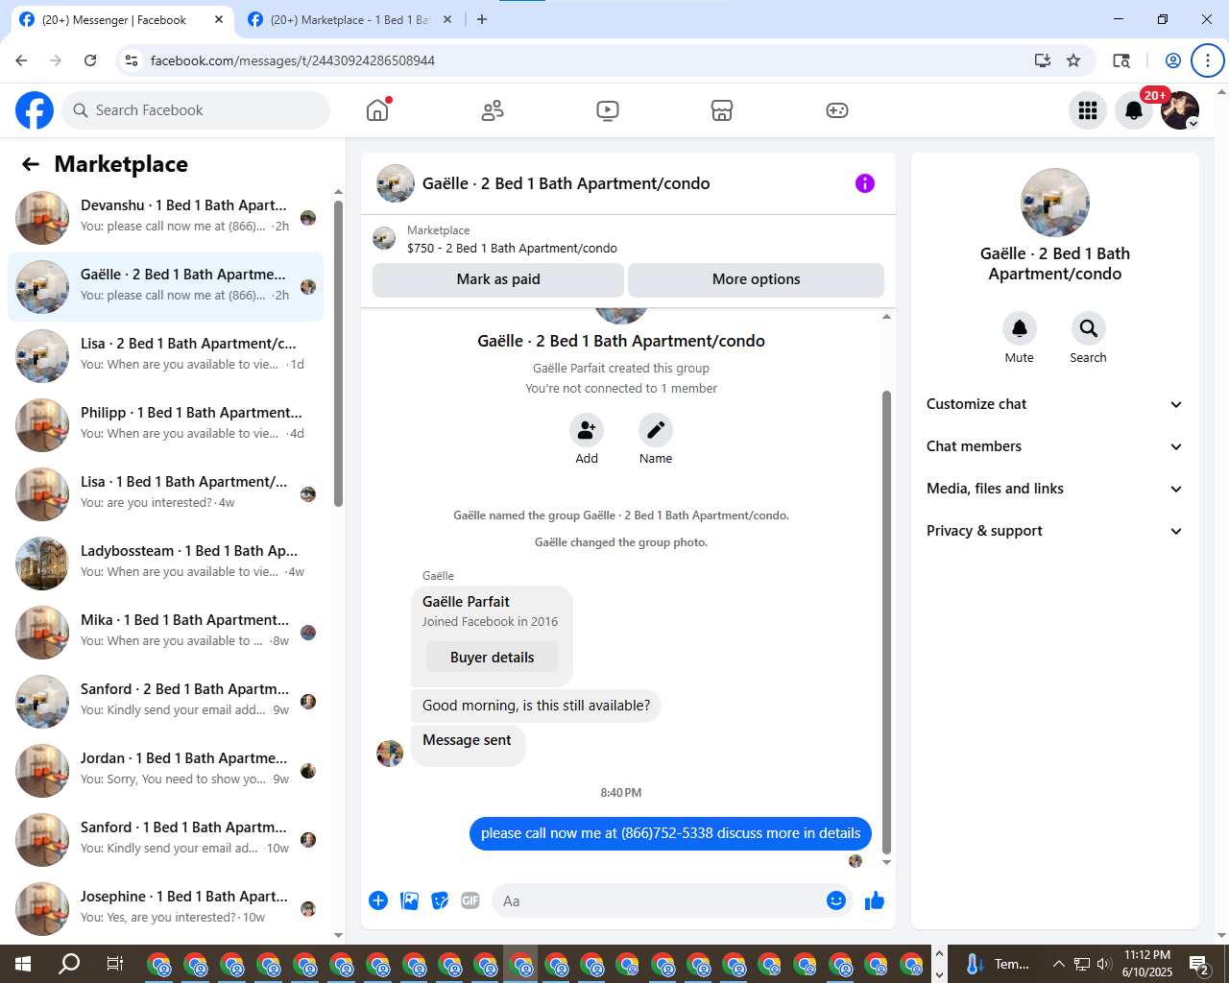Open more actions plus icon in composer
Viewport: 1229px width, 983px height.
pos(378,900)
